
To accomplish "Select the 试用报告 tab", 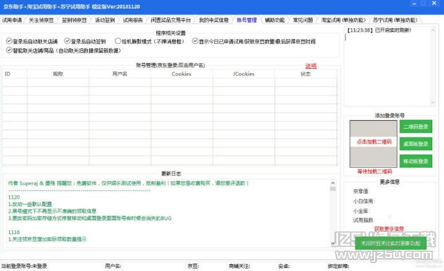I will point(133,20).
